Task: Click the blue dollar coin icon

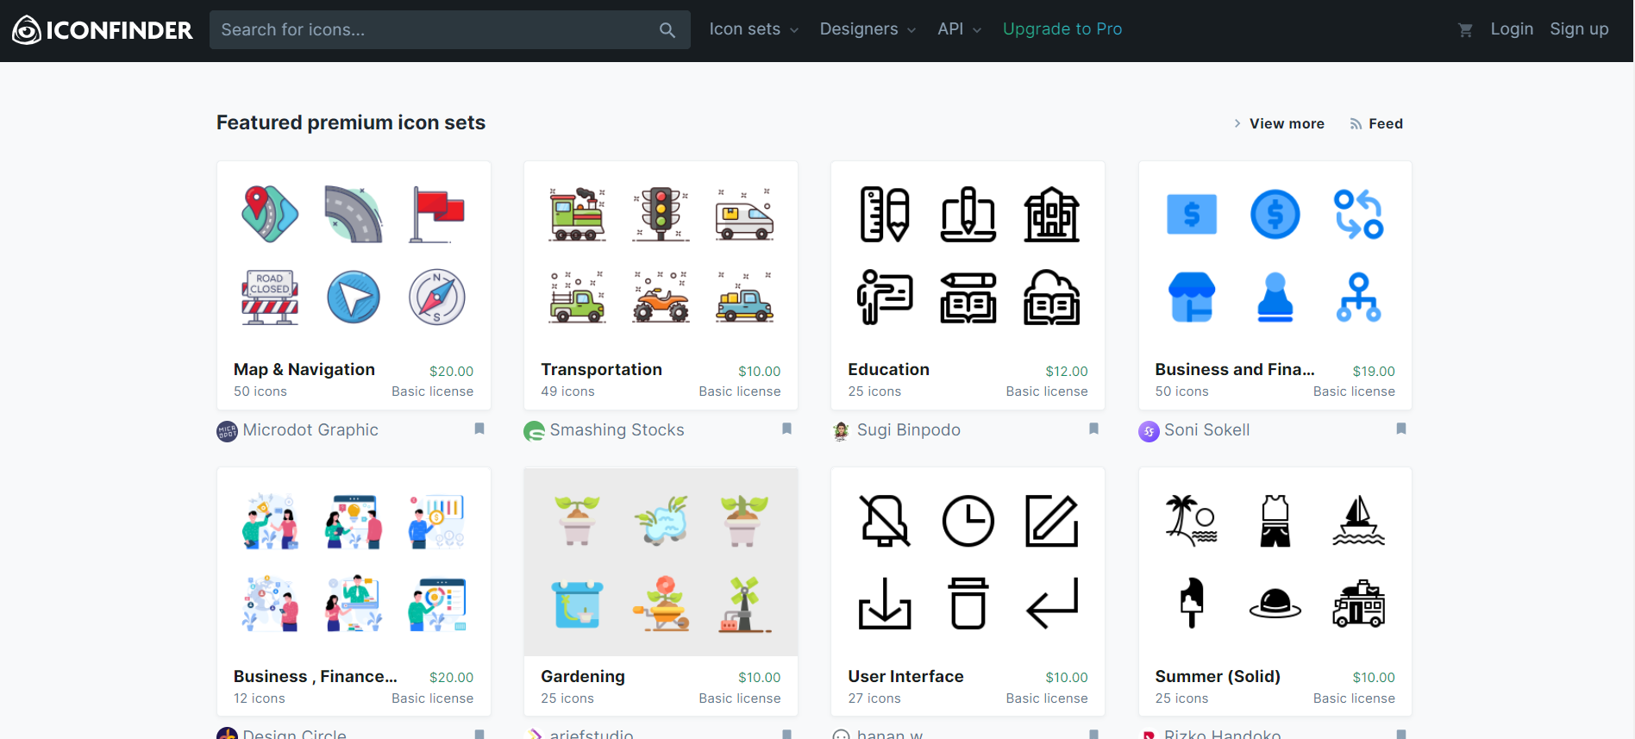Action: 1275,214
